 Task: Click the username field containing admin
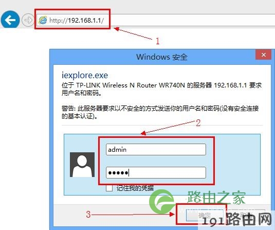(156, 149)
